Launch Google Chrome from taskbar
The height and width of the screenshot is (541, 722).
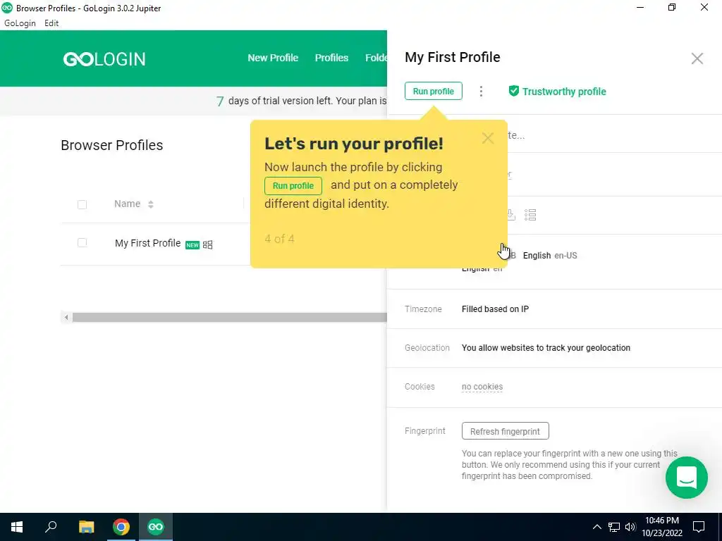click(121, 527)
